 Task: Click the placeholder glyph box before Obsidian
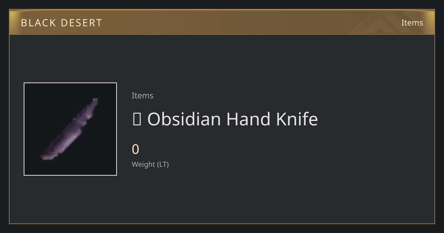pos(137,119)
